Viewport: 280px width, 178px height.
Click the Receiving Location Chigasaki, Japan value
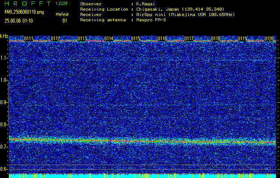(180, 9)
